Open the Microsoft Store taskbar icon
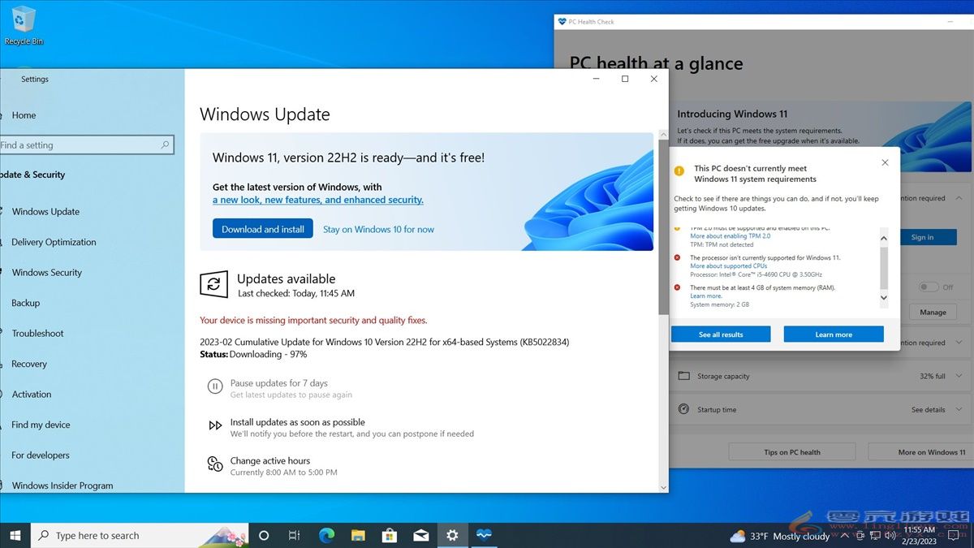This screenshot has width=974, height=548. (x=389, y=535)
